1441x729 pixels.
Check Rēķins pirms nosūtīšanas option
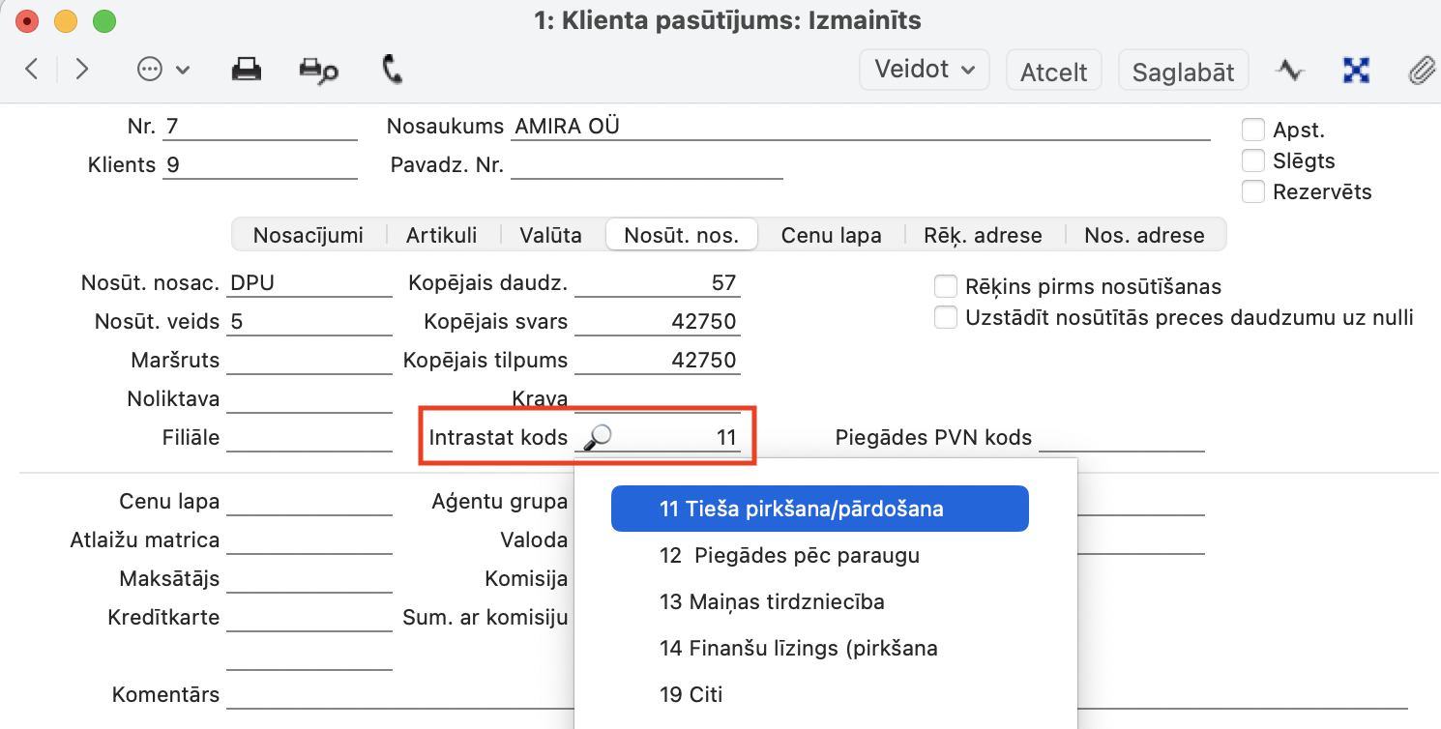(946, 286)
